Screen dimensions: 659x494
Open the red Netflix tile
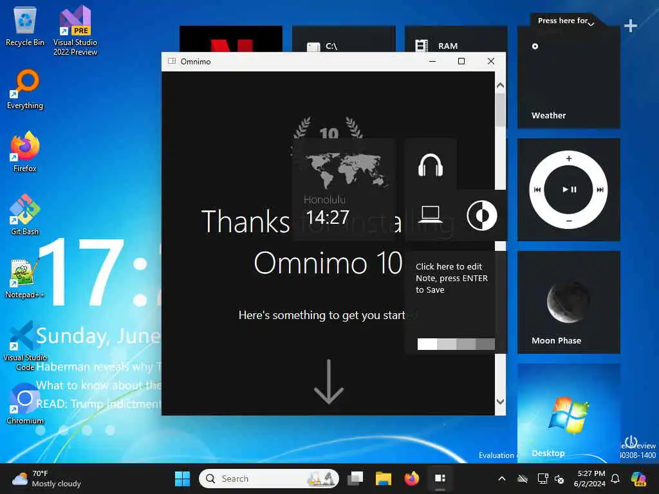coord(231,39)
